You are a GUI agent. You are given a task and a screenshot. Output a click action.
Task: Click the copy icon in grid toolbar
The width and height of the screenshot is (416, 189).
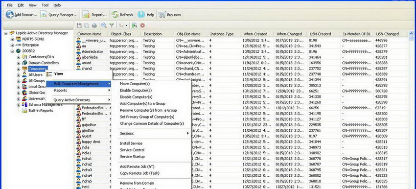(x=87, y=25)
